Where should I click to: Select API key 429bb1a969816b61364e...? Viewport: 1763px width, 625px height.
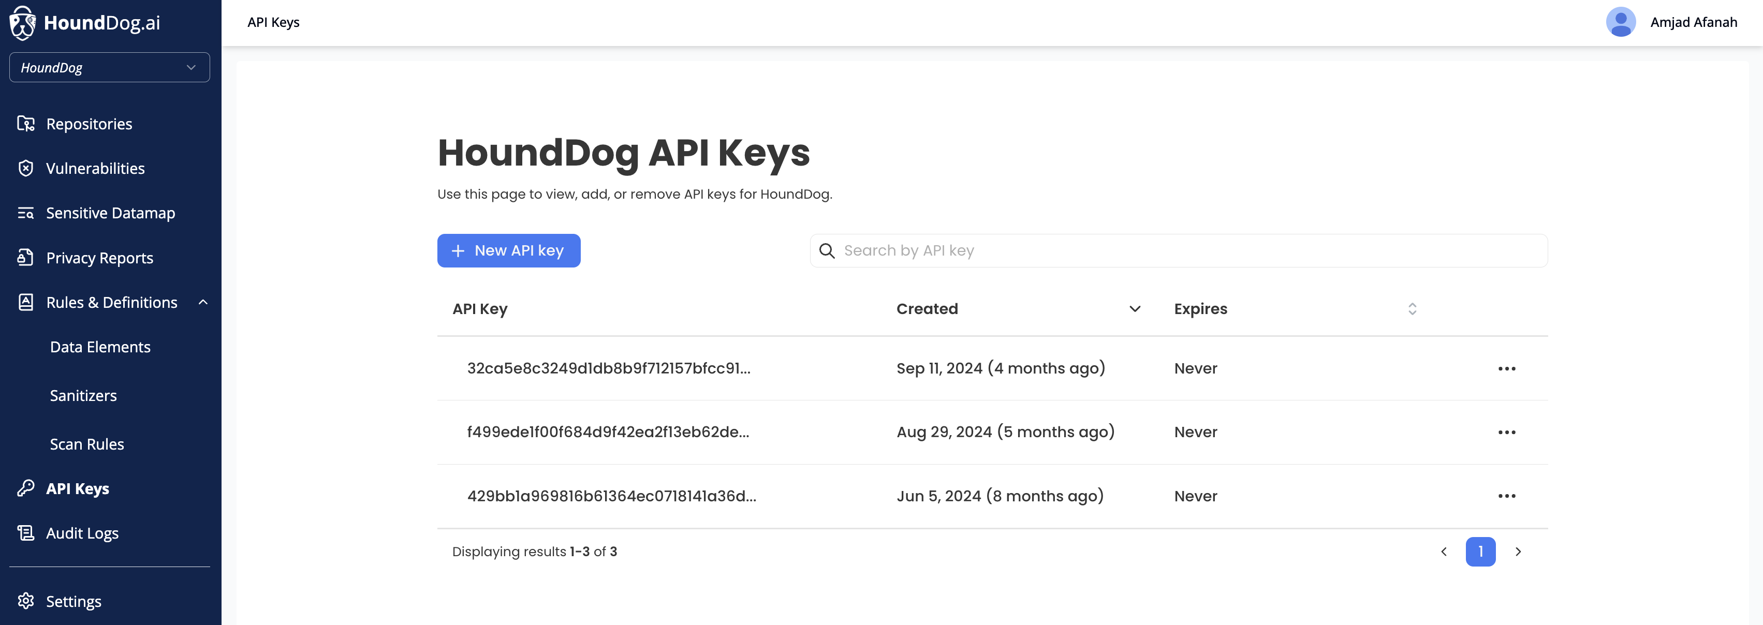[x=611, y=496]
